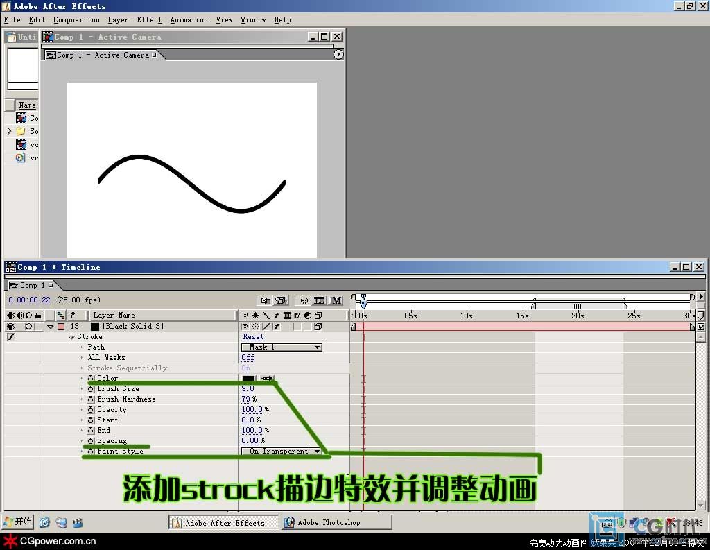Toggle the Frame Blending enable button
Image resolution: width=710 pixels, height=550 pixels.
320,300
